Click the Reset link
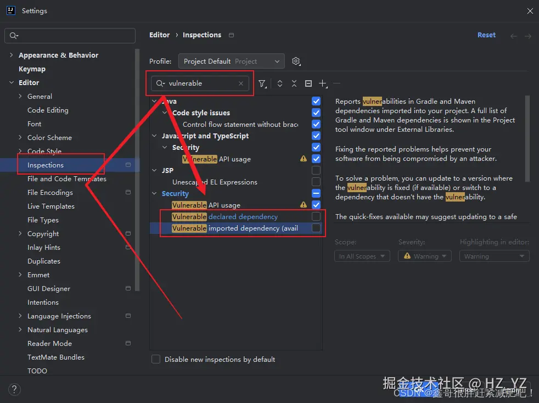 [x=486, y=35]
